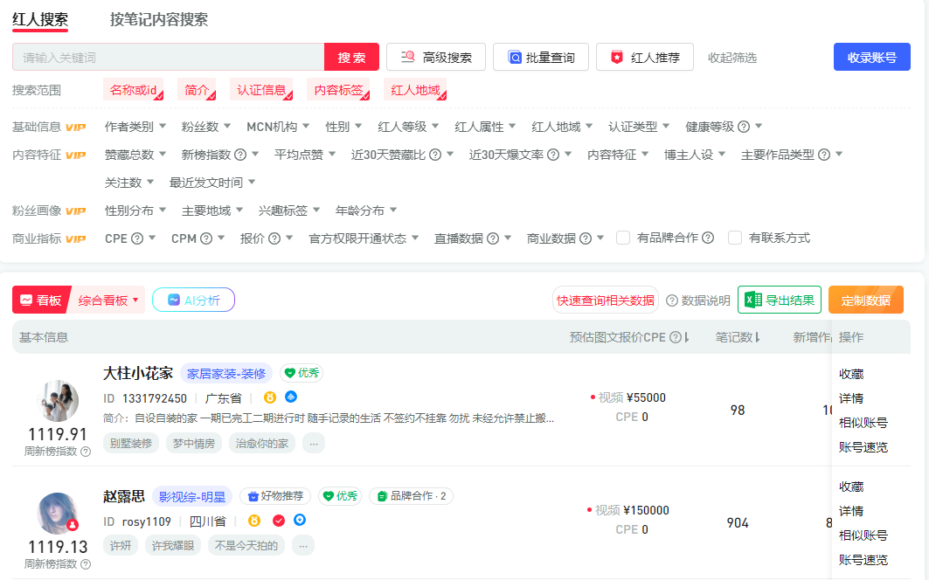Open 赵露思's profile avatar thumbnail

coord(58,514)
